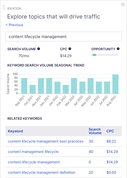Sort table by Search Volume header
Image resolution: width=127 pixels, height=178 pixels.
click(95, 131)
